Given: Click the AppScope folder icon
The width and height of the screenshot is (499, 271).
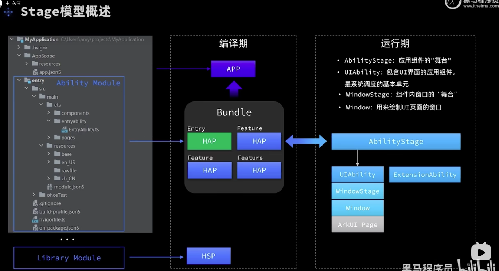Looking at the screenshot, I should (x=27, y=56).
